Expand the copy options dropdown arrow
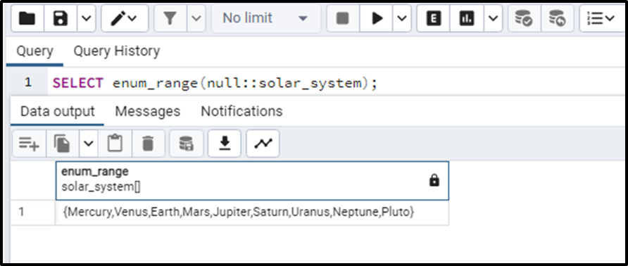The image size is (628, 266). 89,144
